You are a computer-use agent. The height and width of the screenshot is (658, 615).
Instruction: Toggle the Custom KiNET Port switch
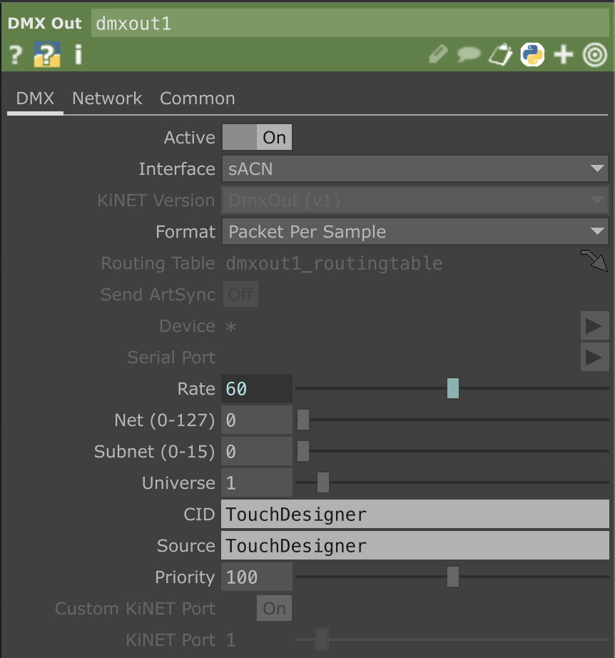(274, 609)
